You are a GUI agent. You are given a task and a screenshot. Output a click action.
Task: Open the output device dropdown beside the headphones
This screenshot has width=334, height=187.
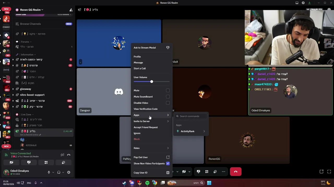pos(63,172)
